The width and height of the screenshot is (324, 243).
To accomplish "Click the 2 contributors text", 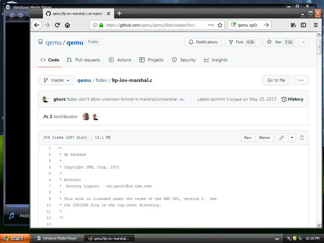I will (63, 116).
